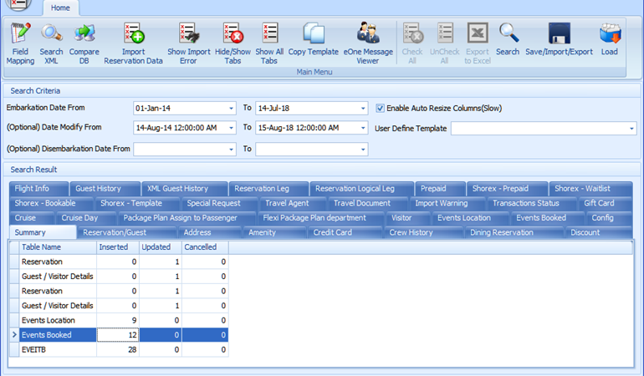This screenshot has height=376, width=644.
Task: Select Shorex - Template tab
Action: pyautogui.click(x=137, y=204)
